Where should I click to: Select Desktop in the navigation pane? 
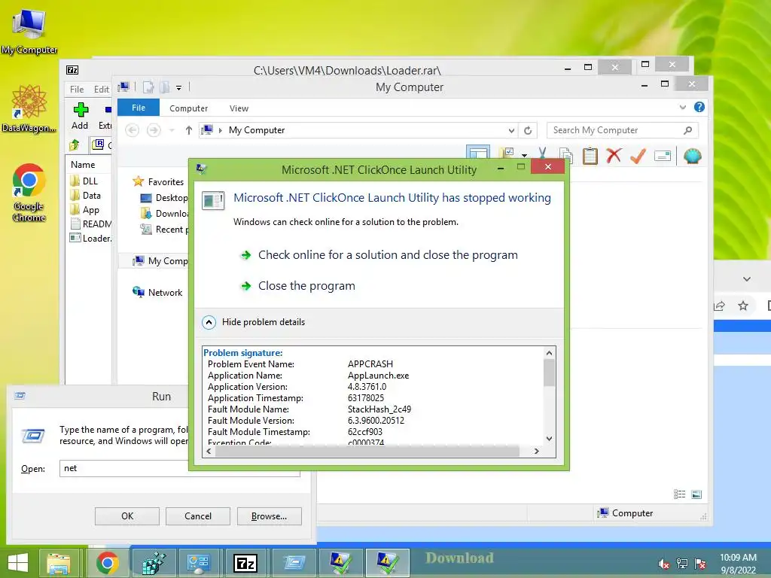tap(164, 198)
